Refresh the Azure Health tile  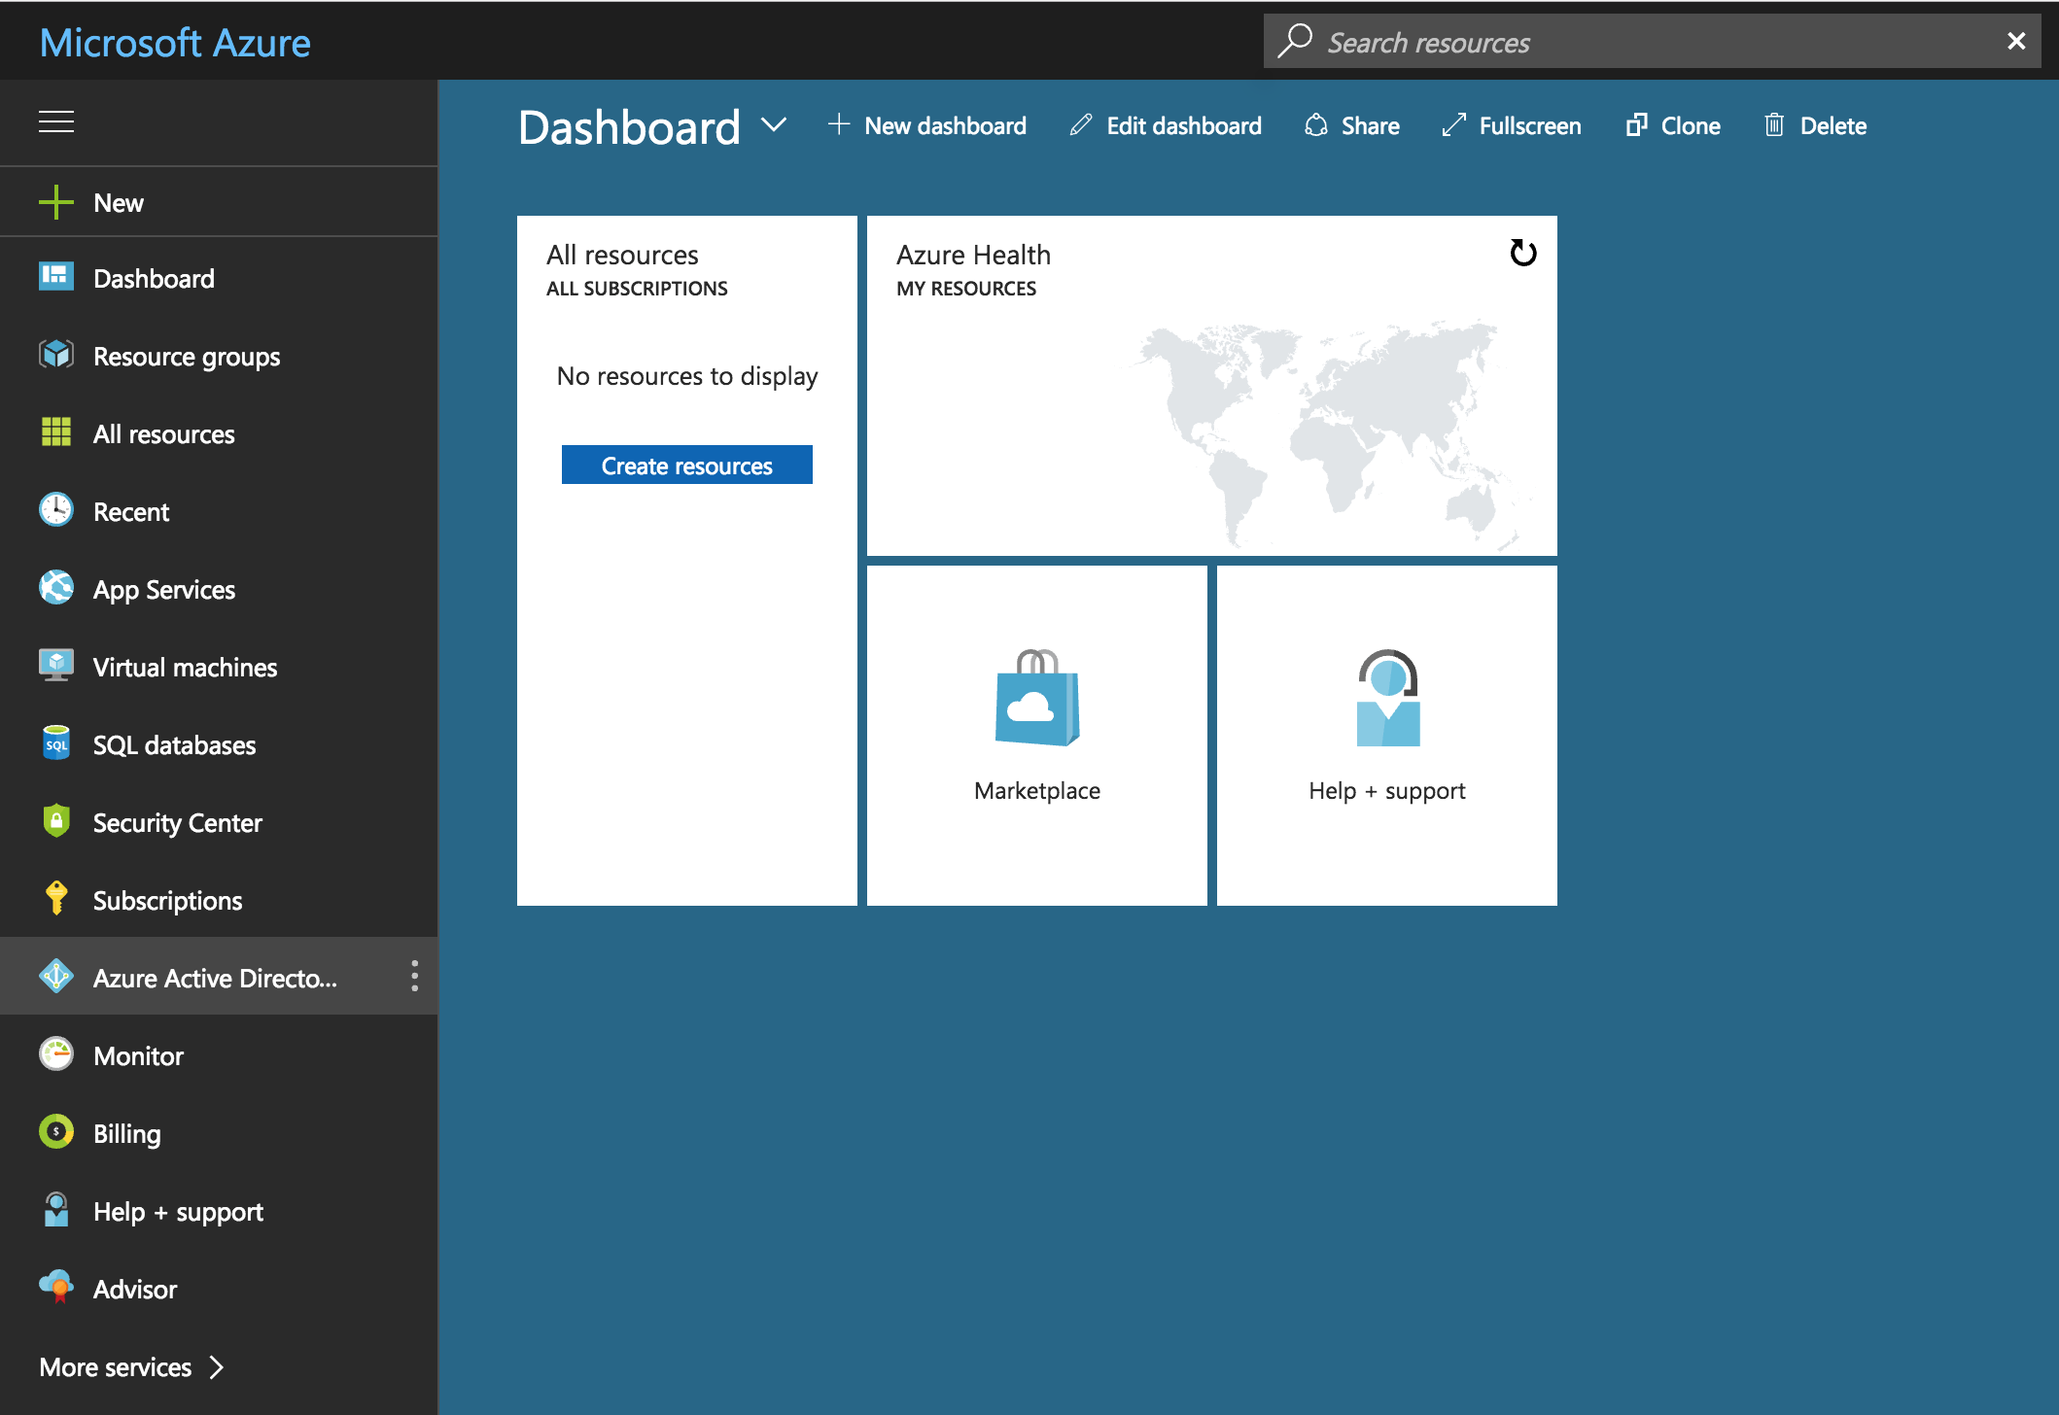(1522, 254)
